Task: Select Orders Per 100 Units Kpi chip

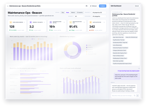Action: (131, 37)
